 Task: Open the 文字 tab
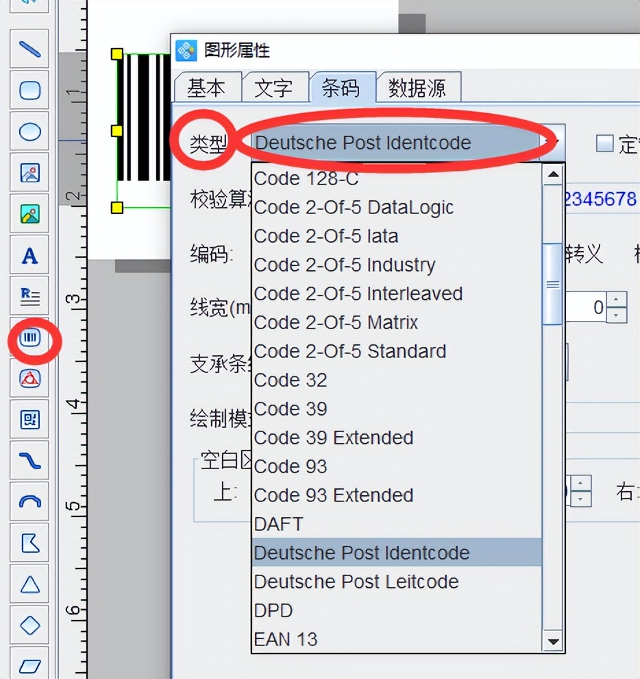pyautogui.click(x=275, y=88)
